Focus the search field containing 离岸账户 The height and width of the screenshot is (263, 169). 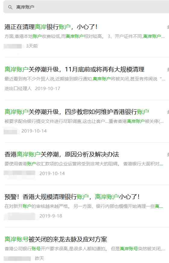point(86,7)
